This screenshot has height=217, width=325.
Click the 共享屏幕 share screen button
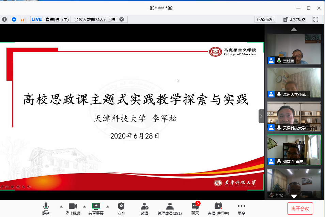coord(96,208)
